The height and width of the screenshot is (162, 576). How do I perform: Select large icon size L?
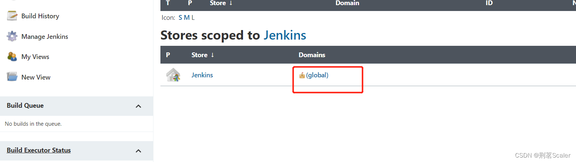[x=193, y=18]
